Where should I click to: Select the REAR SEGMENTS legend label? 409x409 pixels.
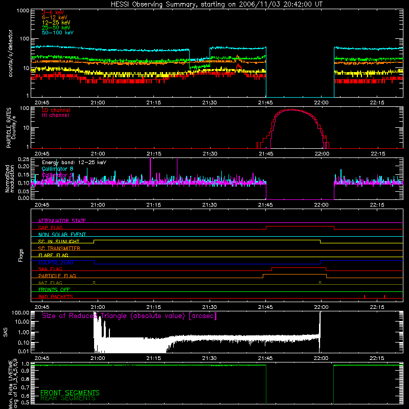pos(68,398)
